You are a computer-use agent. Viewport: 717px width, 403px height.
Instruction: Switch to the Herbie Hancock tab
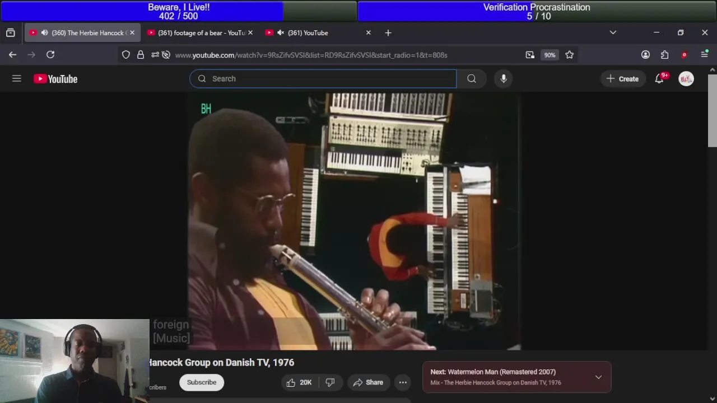82,32
